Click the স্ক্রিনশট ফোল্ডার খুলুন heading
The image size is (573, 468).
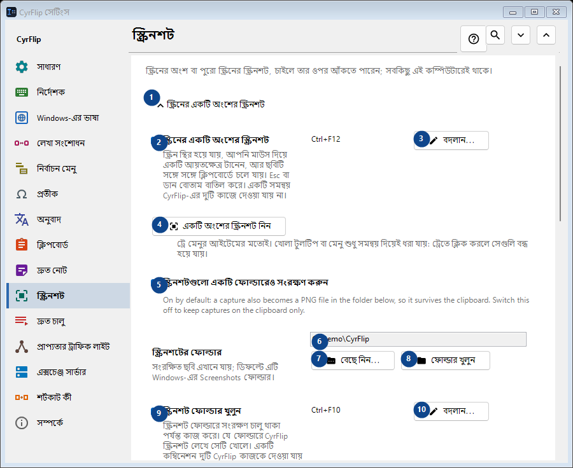[201, 411]
